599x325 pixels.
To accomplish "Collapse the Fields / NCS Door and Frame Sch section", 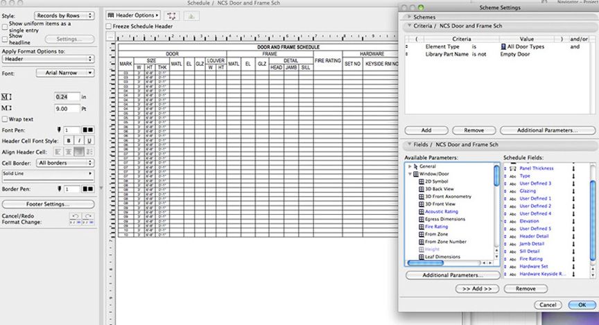I will pos(409,144).
